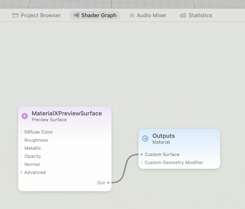This screenshot has height=209, width=245.
Task: Open the Project Browser tab
Action: coord(37,15)
